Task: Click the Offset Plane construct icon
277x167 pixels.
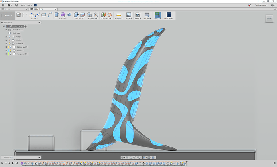Action: pos(103,15)
